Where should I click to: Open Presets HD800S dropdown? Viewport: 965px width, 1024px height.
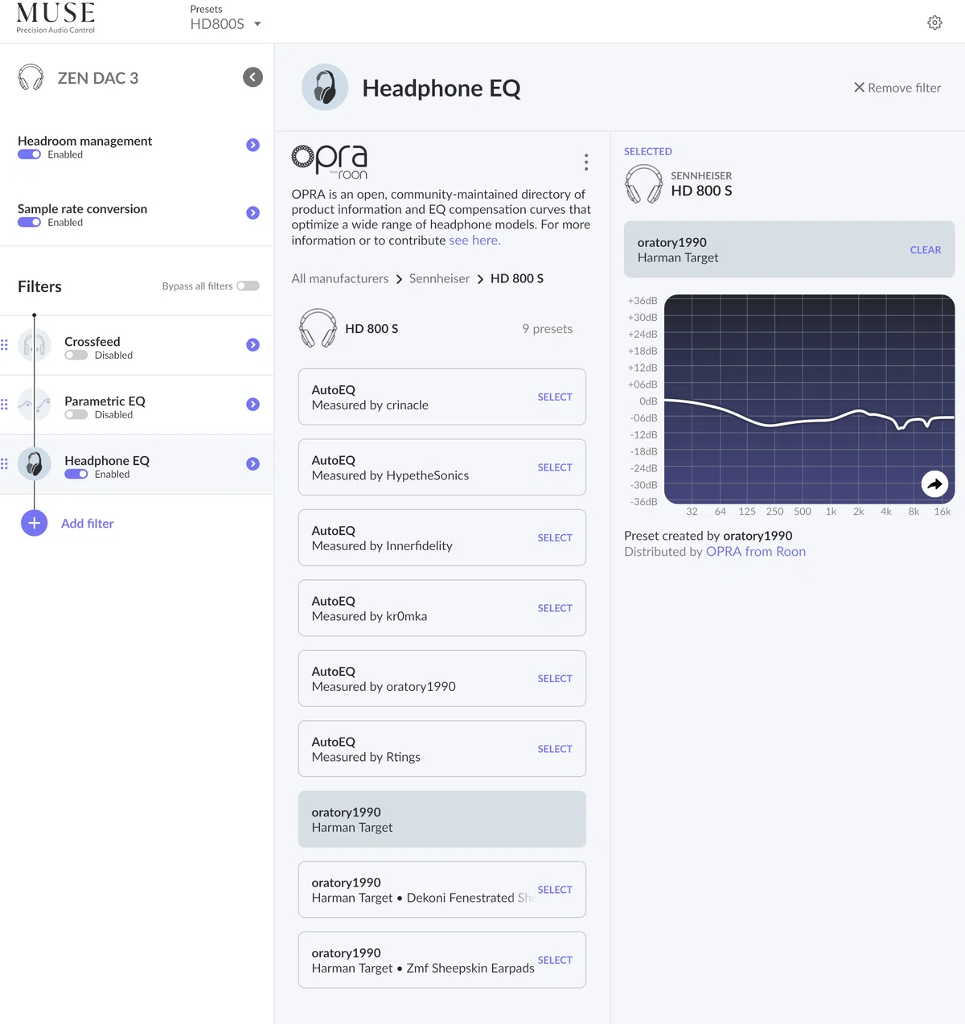pos(225,23)
